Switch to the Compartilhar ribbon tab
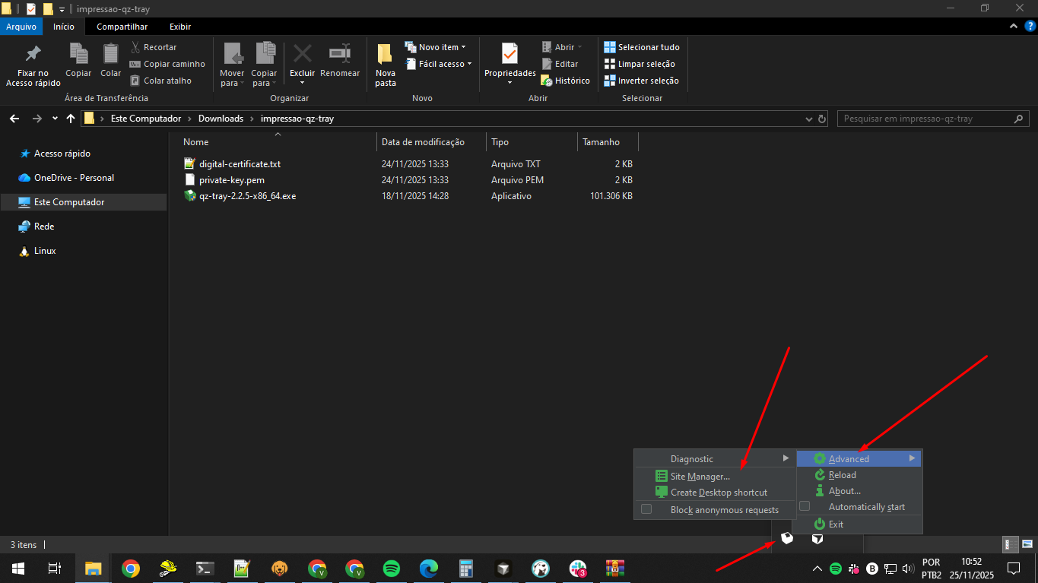The height and width of the screenshot is (583, 1038). [x=122, y=27]
